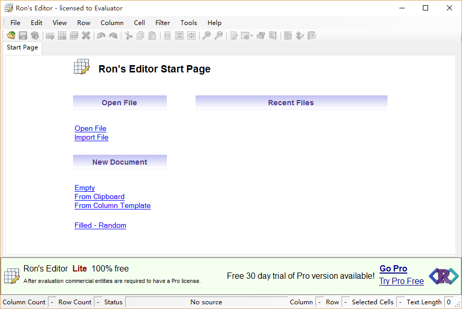
Task: Open the View menu
Action: point(59,23)
